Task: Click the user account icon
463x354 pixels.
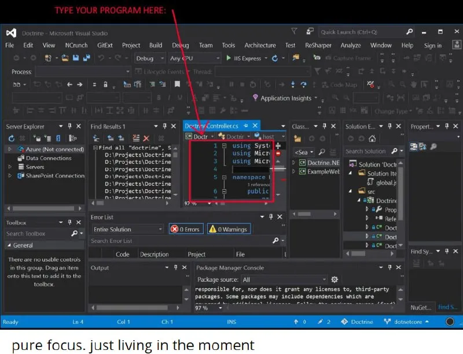Action: point(457,45)
